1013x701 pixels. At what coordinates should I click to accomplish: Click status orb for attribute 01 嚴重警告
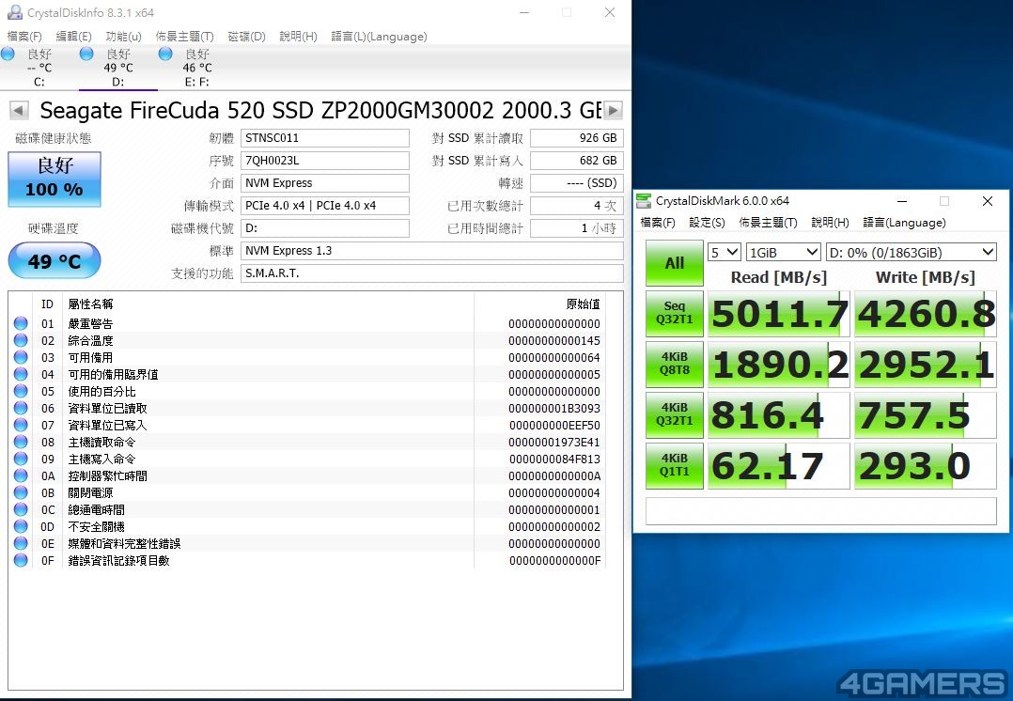pos(21,323)
